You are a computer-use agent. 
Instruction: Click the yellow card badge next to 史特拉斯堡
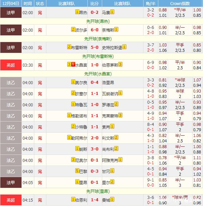(x=124, y=47)
